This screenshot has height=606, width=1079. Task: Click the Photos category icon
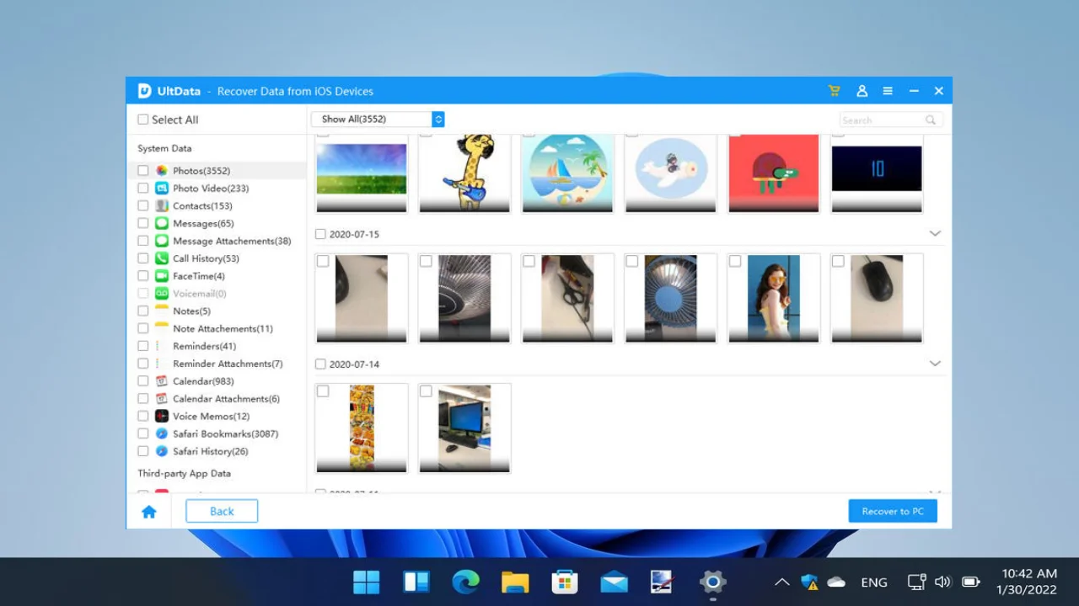(x=162, y=171)
